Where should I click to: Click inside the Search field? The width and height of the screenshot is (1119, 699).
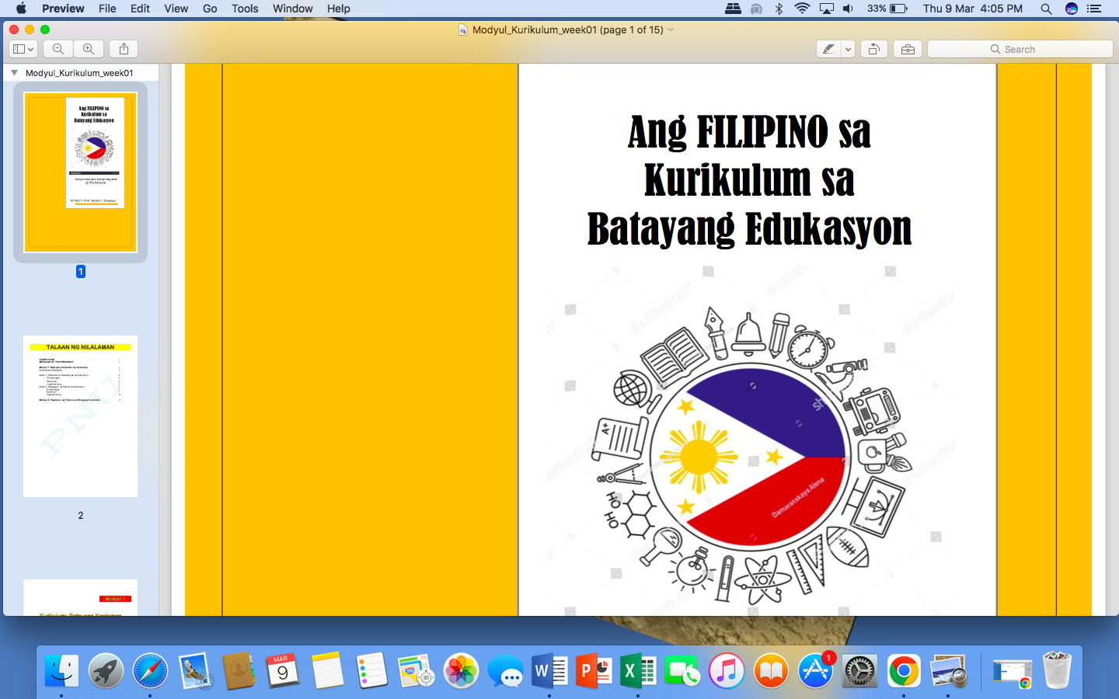(1019, 48)
